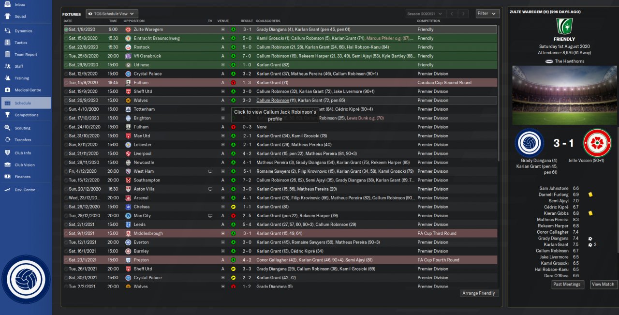The height and width of the screenshot is (315, 619).
Task: Open the Scouting magnifier icon
Action: (x=8, y=128)
